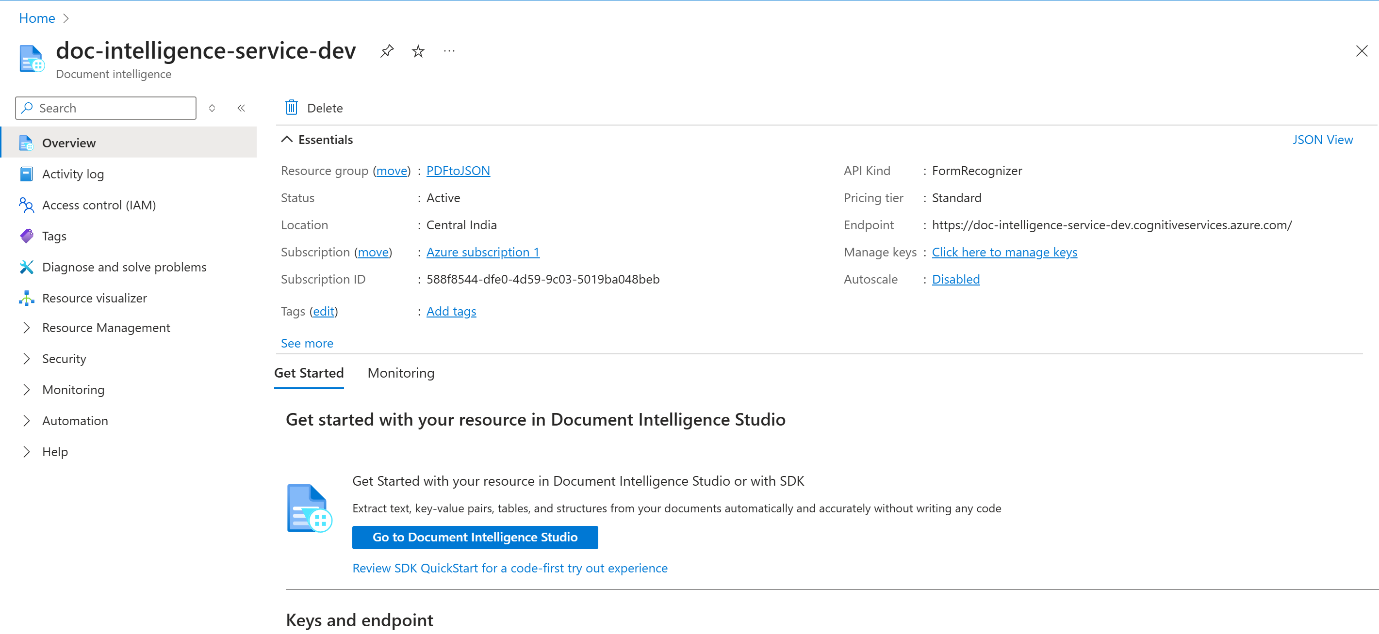Collapse the left navigation pane
The image size is (1379, 634).
pyautogui.click(x=242, y=108)
